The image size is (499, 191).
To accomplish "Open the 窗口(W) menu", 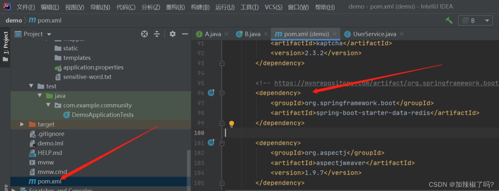I will [x=298, y=7].
